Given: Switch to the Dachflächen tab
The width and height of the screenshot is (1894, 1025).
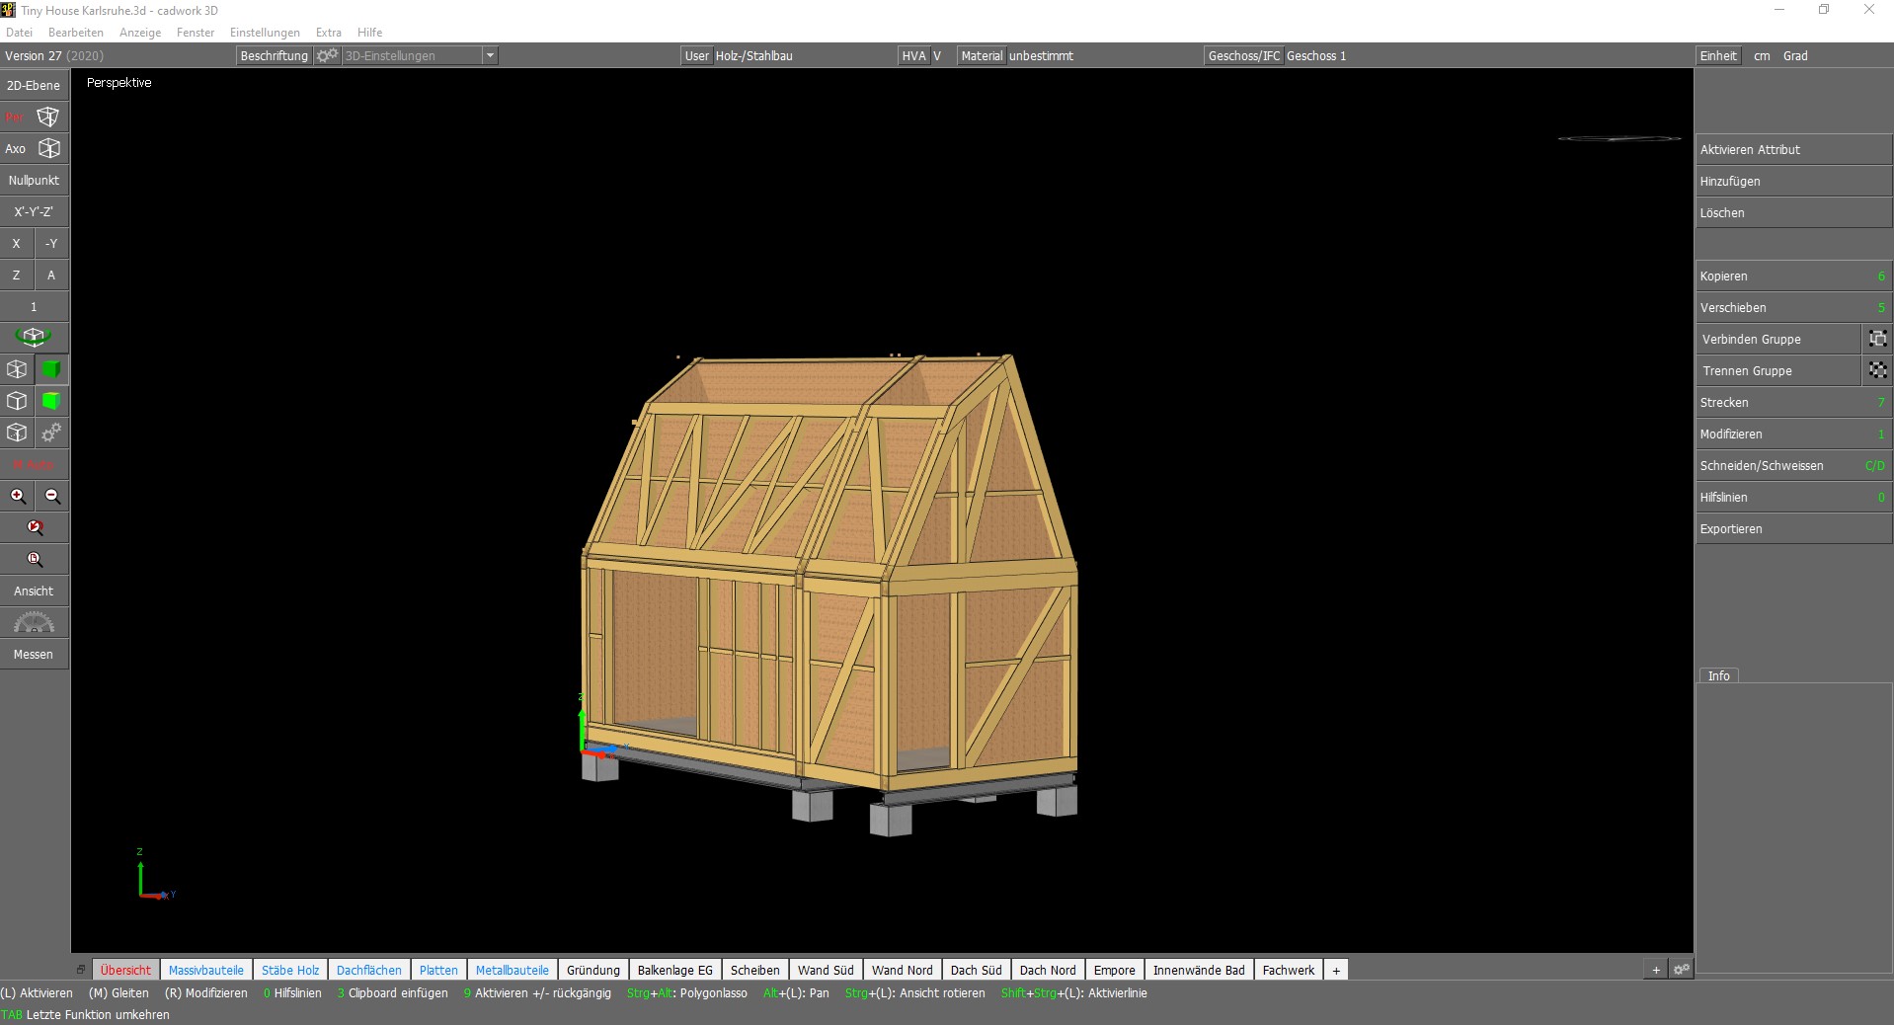Looking at the screenshot, I should tap(369, 970).
